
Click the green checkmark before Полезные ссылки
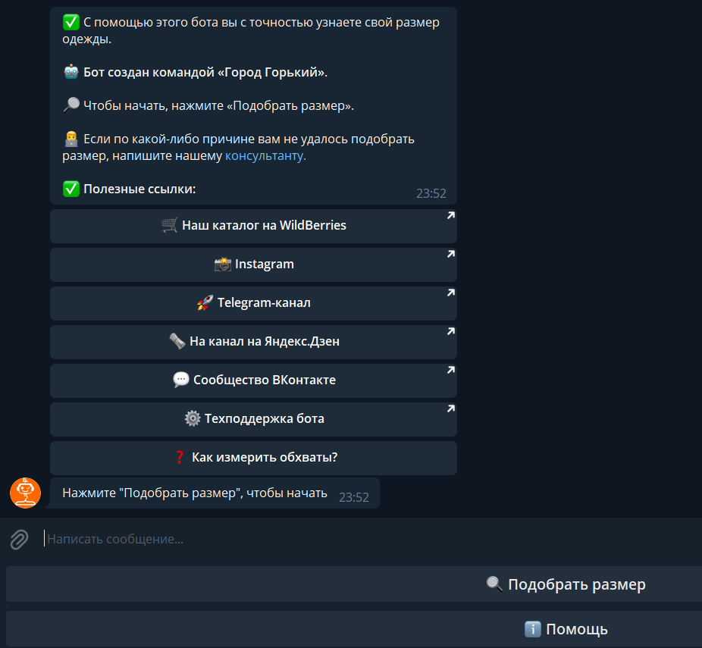[x=71, y=189]
